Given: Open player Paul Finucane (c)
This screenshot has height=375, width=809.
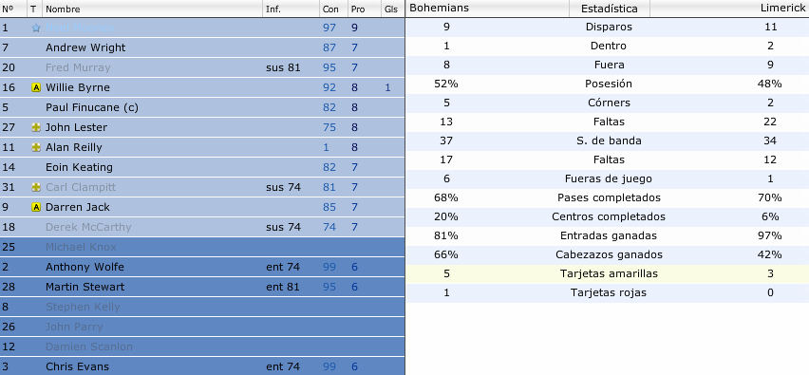Looking at the screenshot, I should pyautogui.click(x=92, y=108).
